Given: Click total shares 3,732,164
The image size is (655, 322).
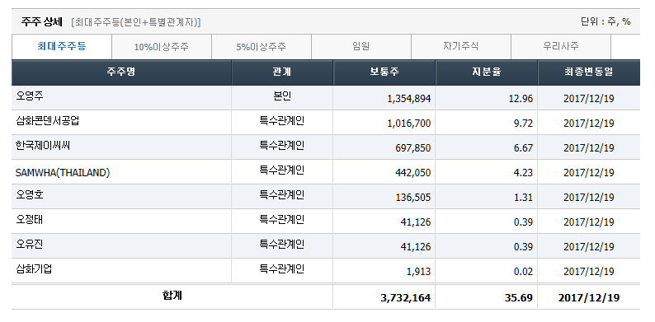Looking at the screenshot, I should (x=406, y=298).
